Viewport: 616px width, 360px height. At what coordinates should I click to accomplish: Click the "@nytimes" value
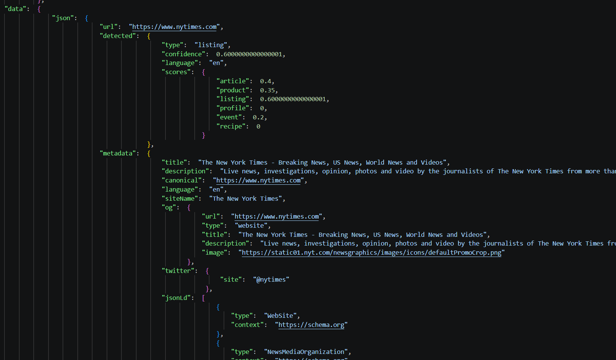(271, 280)
